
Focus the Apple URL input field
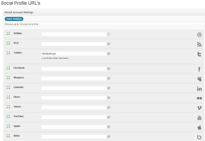coord(74,127)
